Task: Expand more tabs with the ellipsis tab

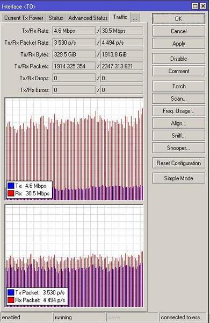Action: click(x=135, y=18)
